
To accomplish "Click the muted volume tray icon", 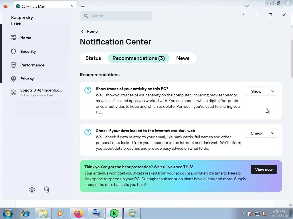I will (264, 214).
